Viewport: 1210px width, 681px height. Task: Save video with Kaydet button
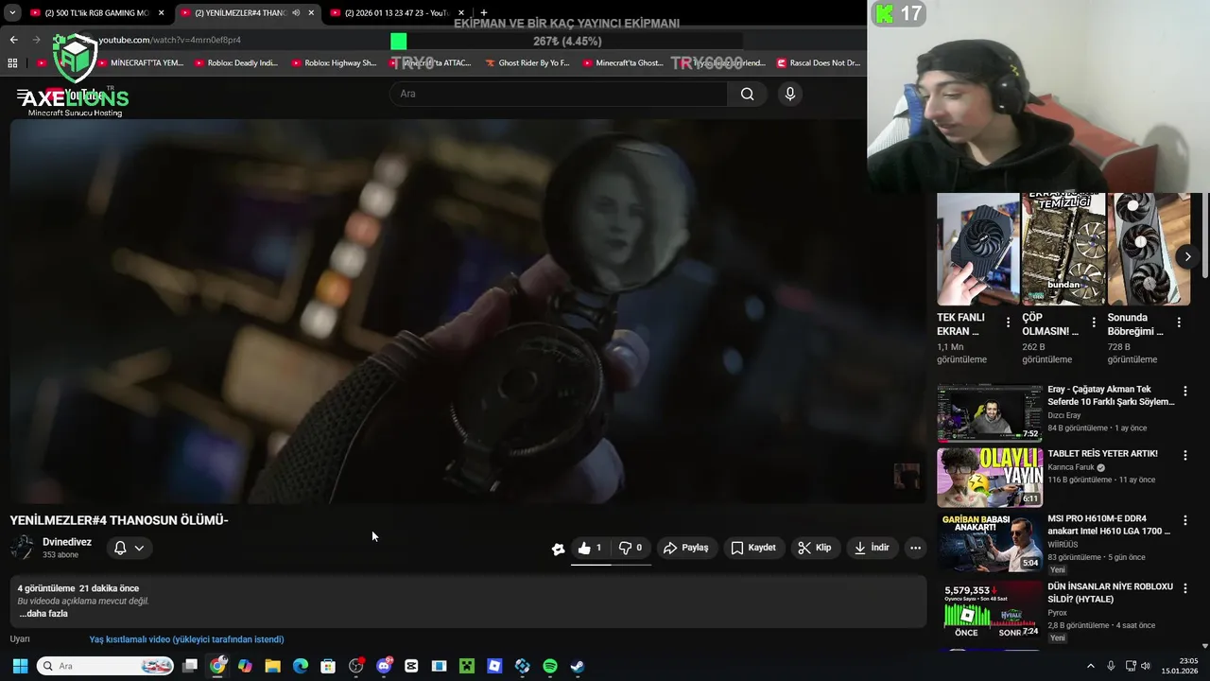(753, 548)
